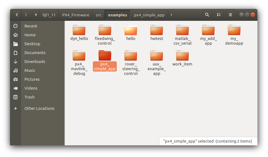
Task: Select the dyn_hello folder icon
Action: (x=79, y=30)
